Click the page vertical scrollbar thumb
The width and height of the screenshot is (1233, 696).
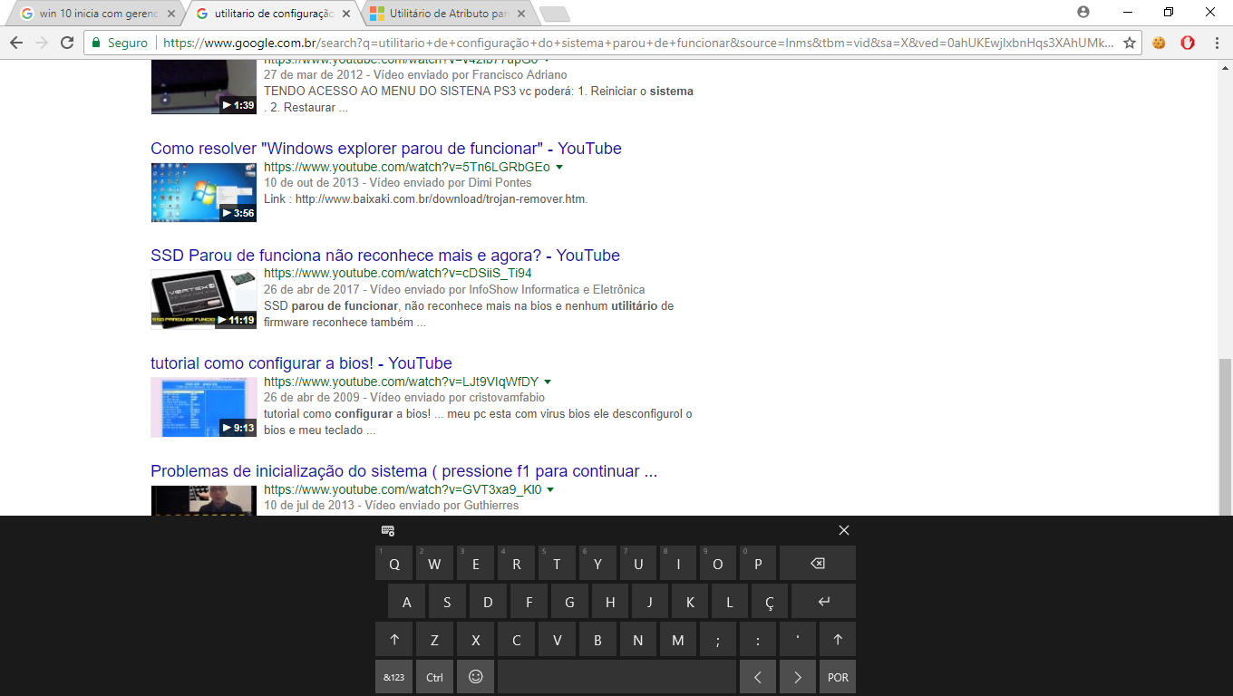1225,437
